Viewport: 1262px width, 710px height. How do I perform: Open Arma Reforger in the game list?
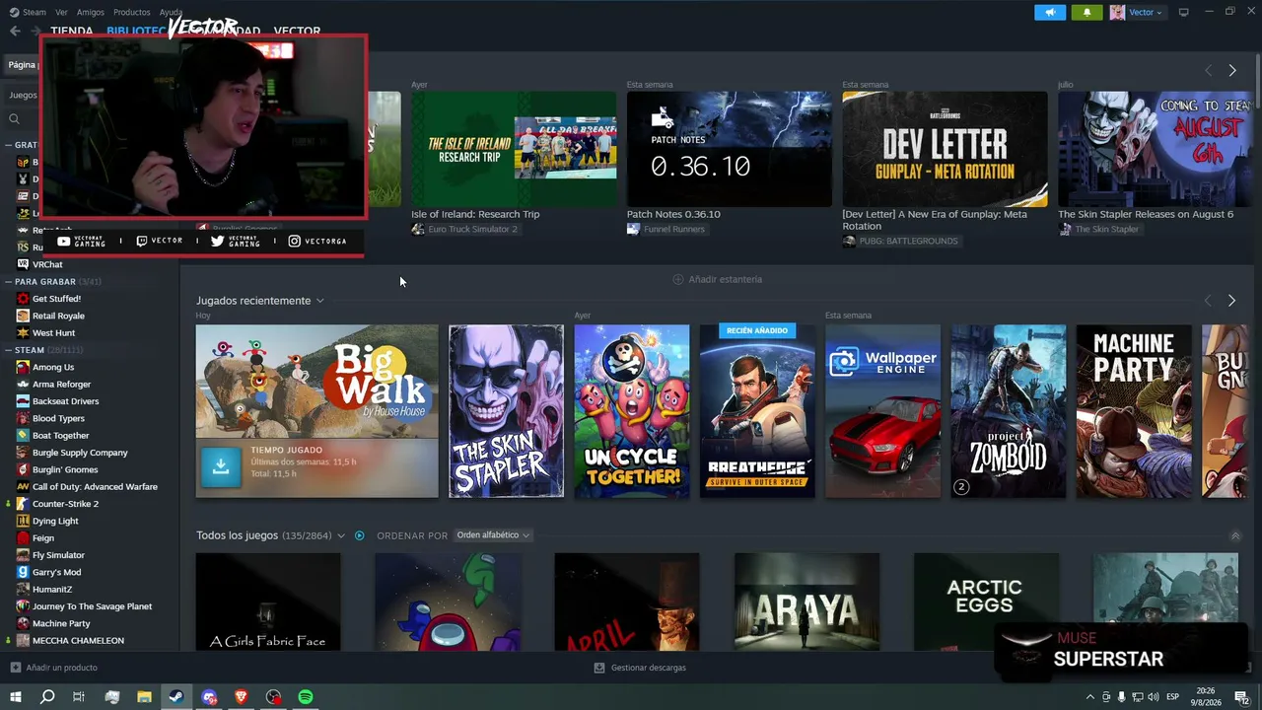tap(61, 384)
